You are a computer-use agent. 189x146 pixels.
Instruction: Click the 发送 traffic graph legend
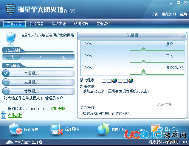point(168,56)
